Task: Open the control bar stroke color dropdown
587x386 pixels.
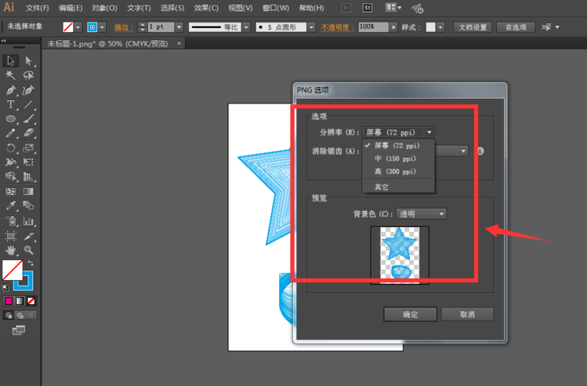Action: [102, 27]
